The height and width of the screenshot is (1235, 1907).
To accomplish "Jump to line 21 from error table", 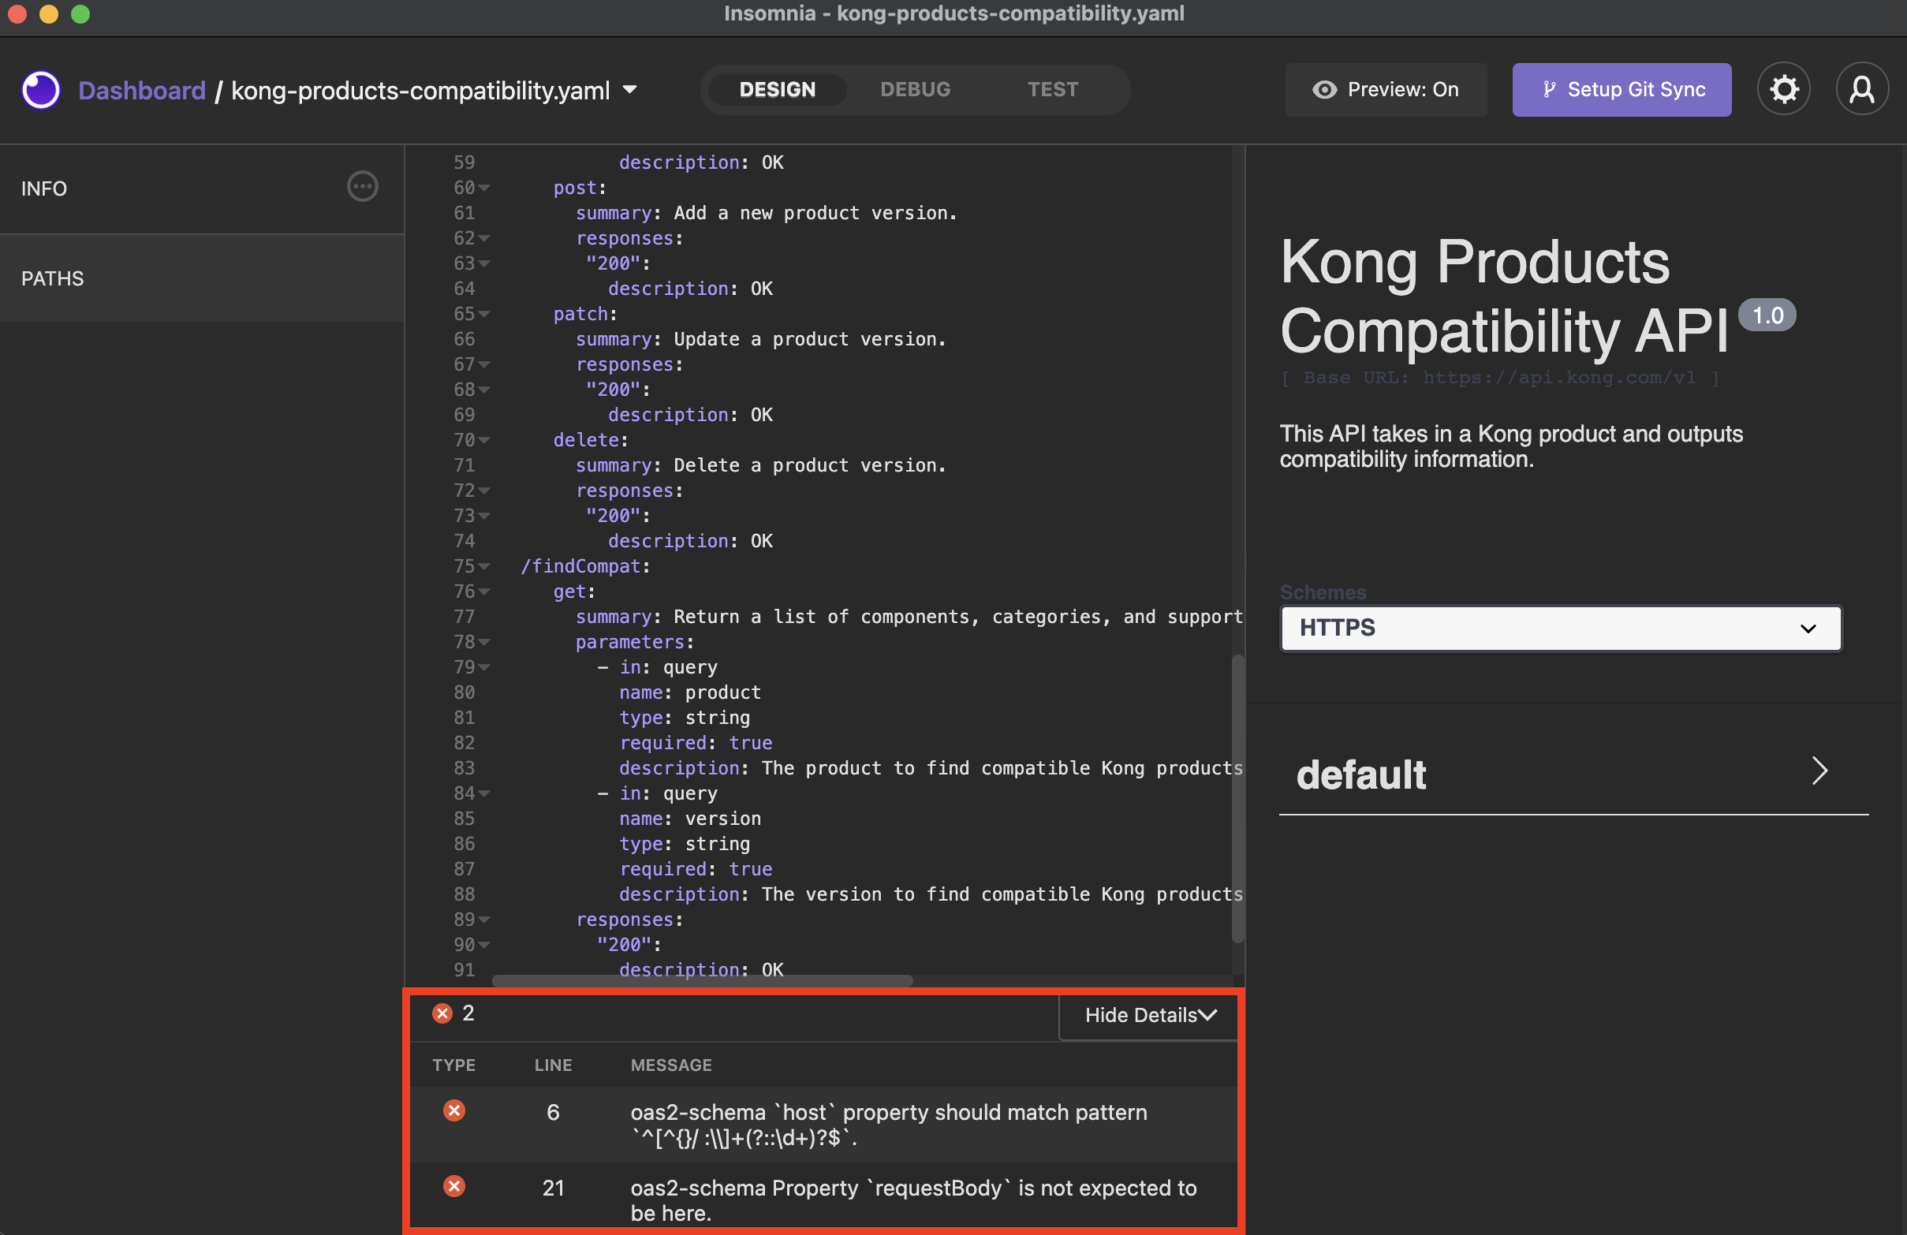I will (x=553, y=1188).
